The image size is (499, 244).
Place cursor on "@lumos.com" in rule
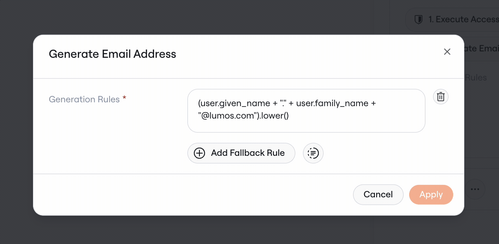click(x=228, y=116)
